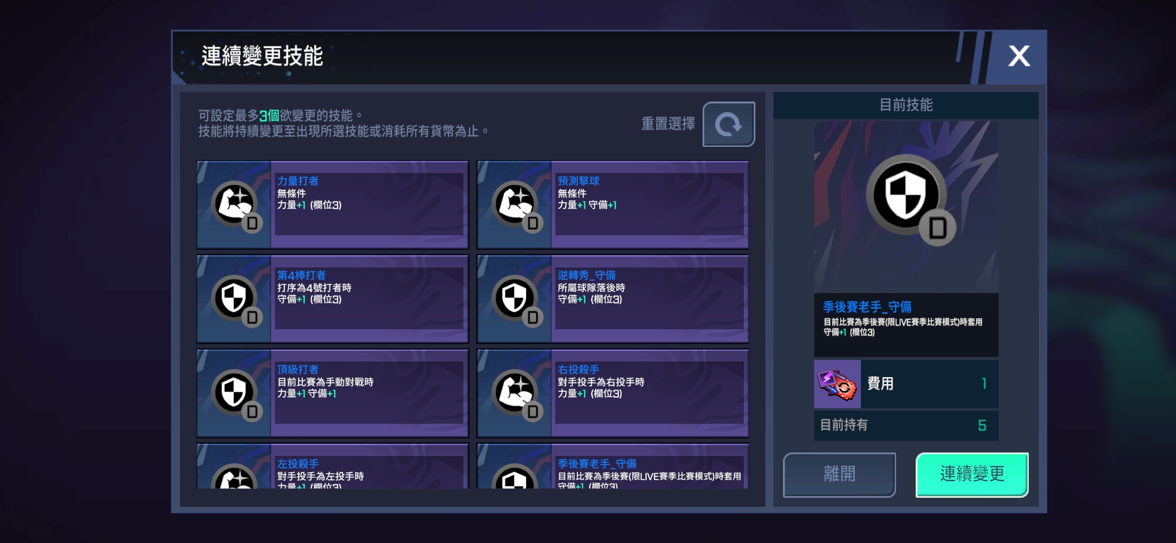Click the 連續變更 confirm button
Image resolution: width=1176 pixels, height=543 pixels.
coord(972,475)
